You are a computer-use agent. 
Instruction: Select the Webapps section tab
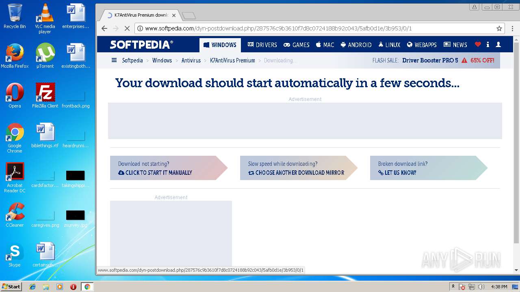pyautogui.click(x=422, y=45)
